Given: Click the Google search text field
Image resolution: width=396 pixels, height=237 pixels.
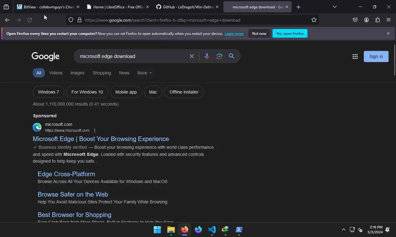Looking at the screenshot, I should pyautogui.click(x=133, y=56).
